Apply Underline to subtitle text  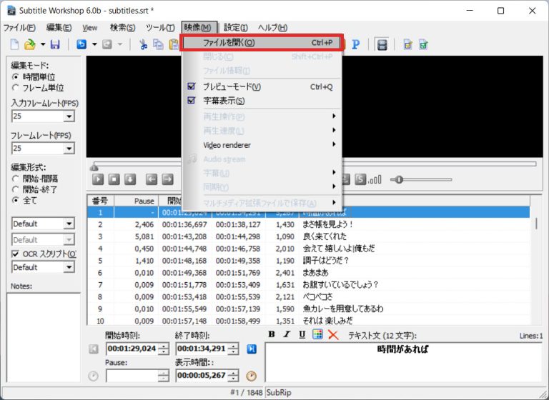click(x=302, y=334)
